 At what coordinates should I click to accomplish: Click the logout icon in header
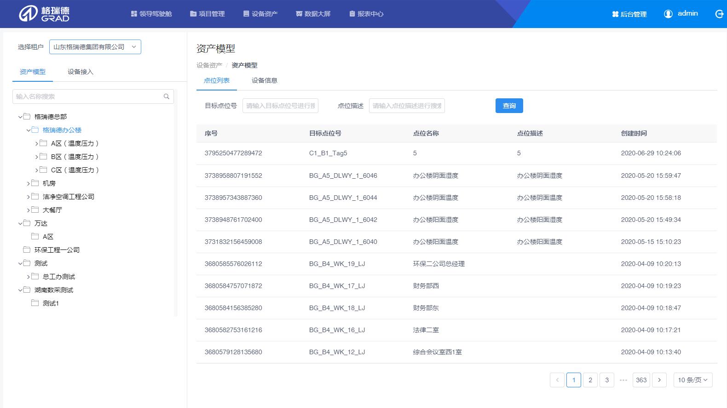click(719, 14)
